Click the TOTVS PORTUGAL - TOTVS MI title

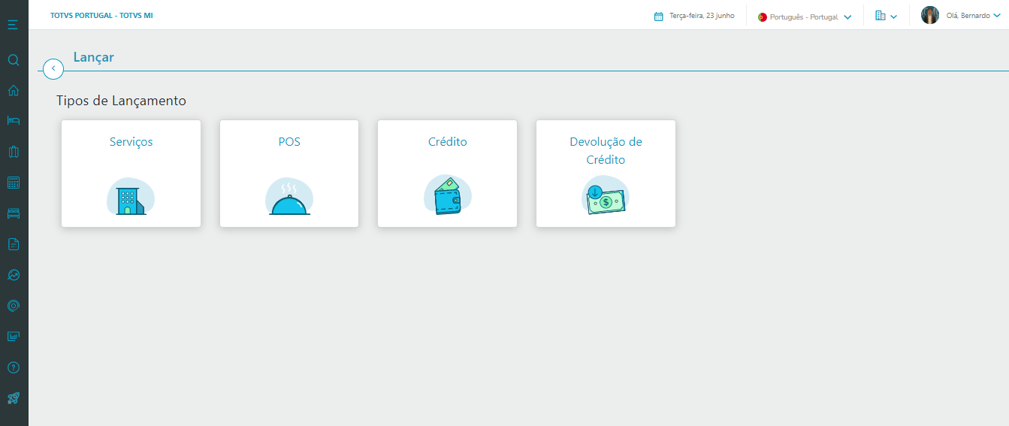click(101, 16)
